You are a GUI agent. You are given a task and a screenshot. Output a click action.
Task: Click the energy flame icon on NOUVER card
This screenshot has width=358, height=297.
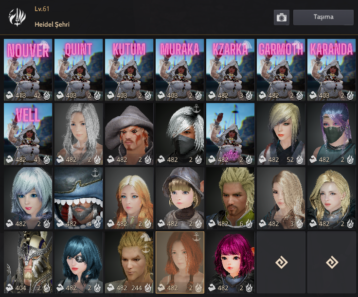pyautogui.click(x=47, y=95)
